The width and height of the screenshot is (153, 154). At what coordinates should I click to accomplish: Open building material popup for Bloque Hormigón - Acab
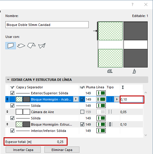[x=76, y=99]
